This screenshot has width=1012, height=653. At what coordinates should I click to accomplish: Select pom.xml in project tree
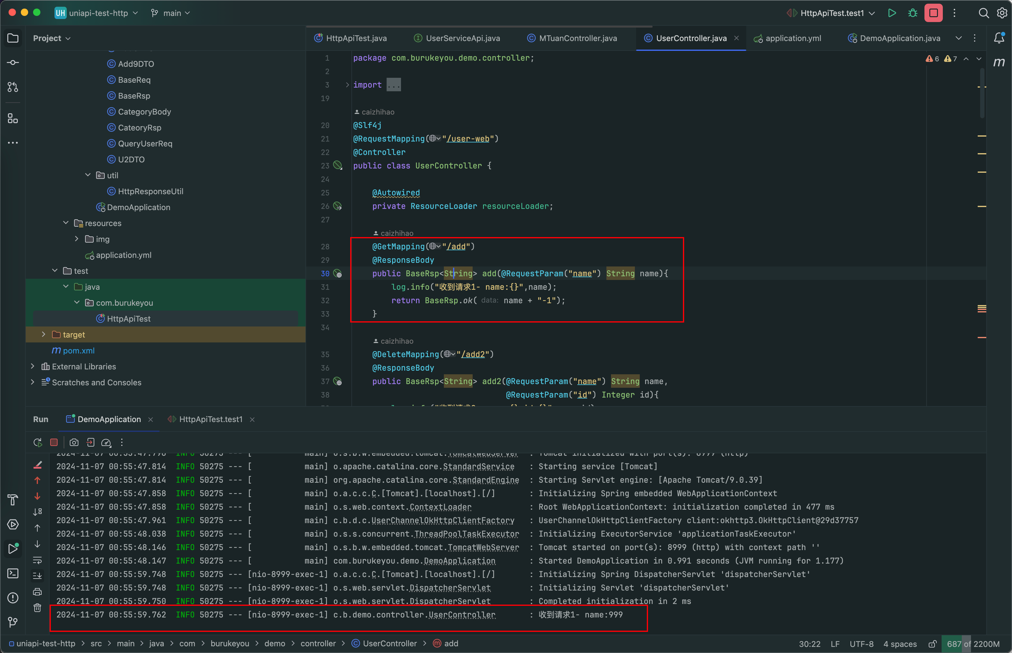click(x=78, y=351)
